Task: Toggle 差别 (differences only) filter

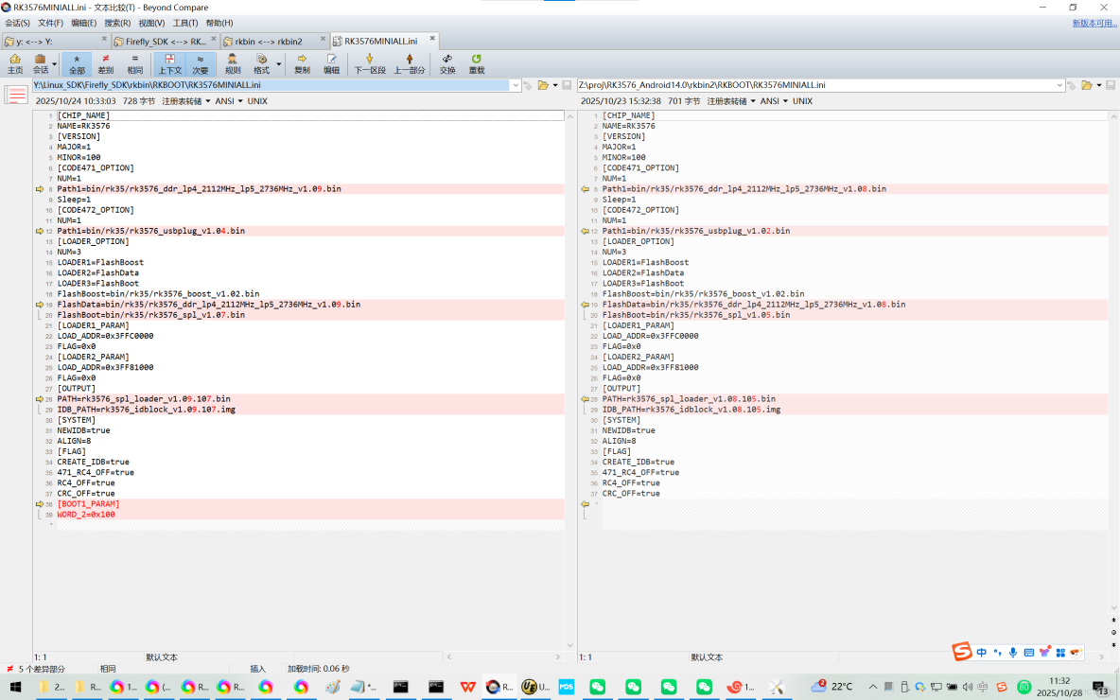Action: point(106,64)
